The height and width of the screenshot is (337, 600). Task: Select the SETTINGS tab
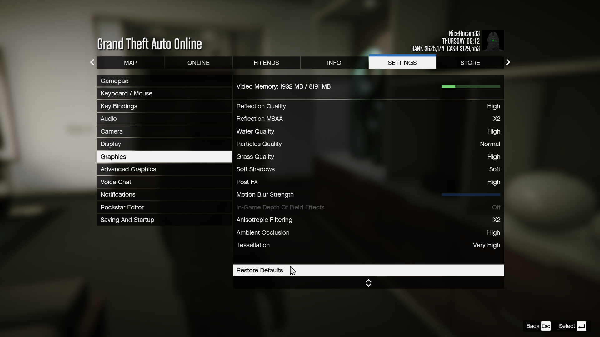(x=402, y=62)
